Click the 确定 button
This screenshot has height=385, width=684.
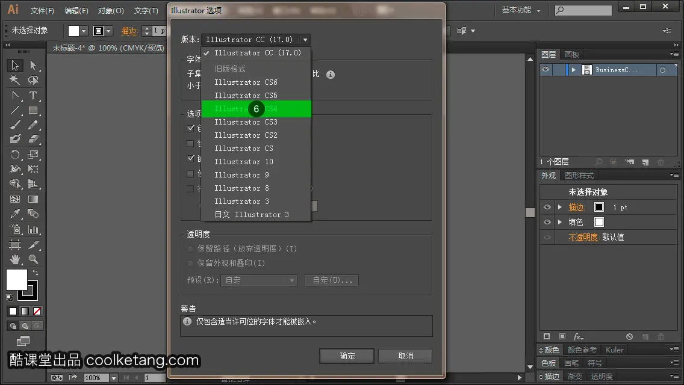pos(347,356)
